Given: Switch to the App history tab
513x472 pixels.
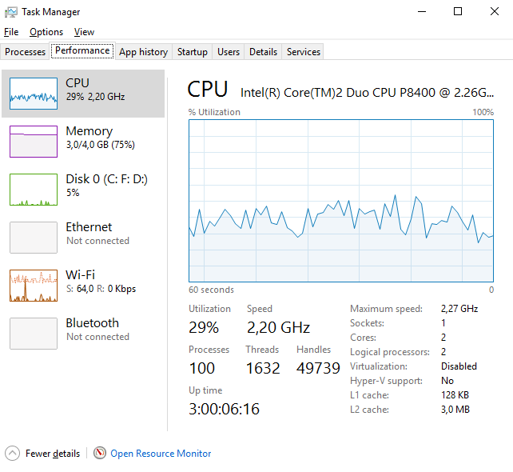Looking at the screenshot, I should (143, 52).
